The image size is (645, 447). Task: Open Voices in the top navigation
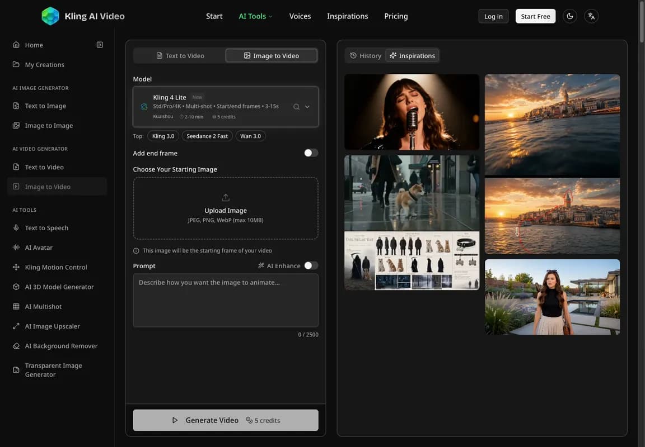[300, 16]
